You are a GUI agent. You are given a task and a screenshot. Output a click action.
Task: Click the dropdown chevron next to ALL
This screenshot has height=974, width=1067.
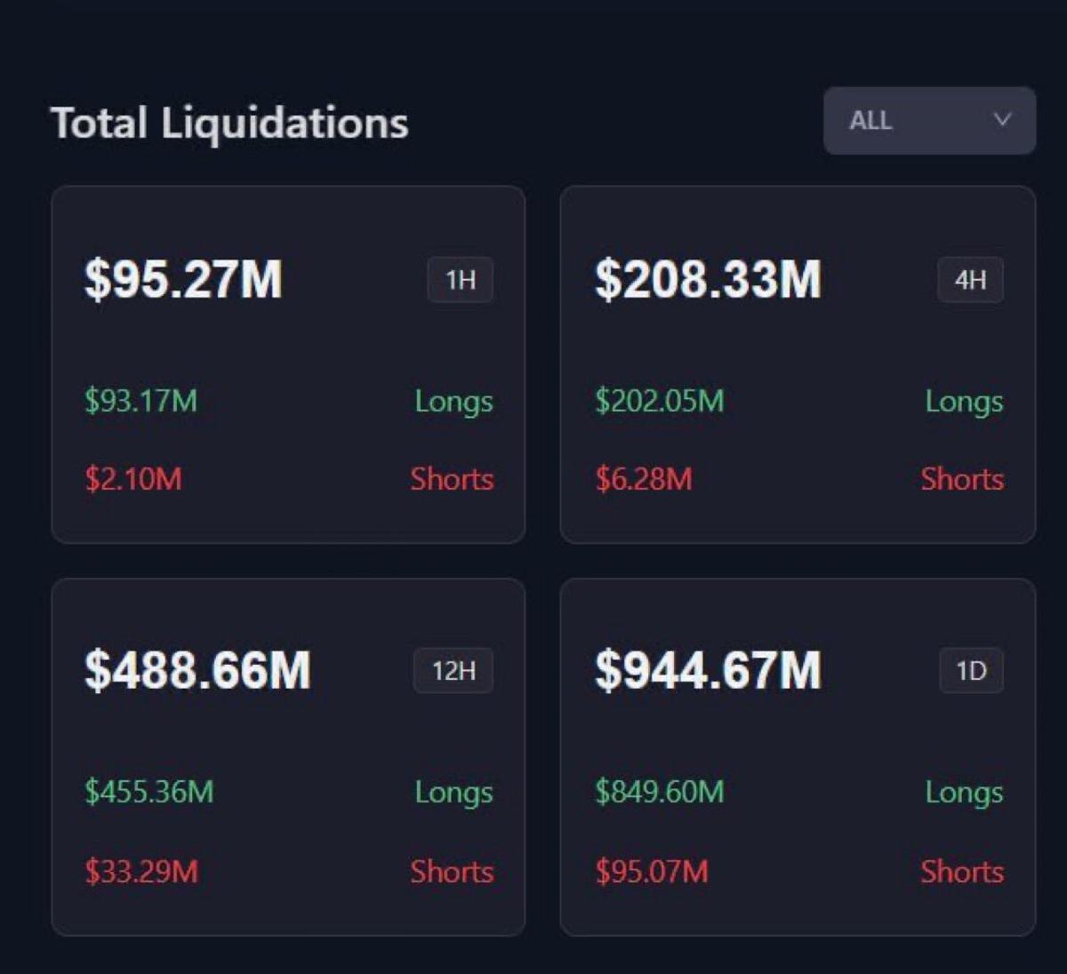[x=1003, y=121]
